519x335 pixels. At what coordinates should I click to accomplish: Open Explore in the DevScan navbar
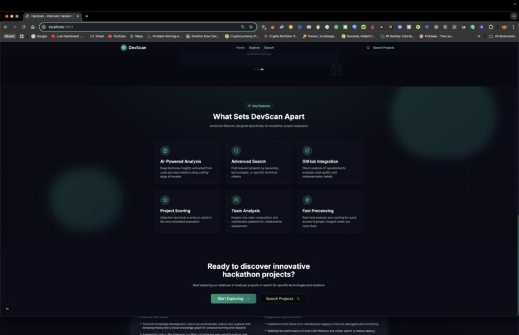[x=254, y=48]
